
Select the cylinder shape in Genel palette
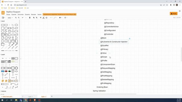coord(9,31)
